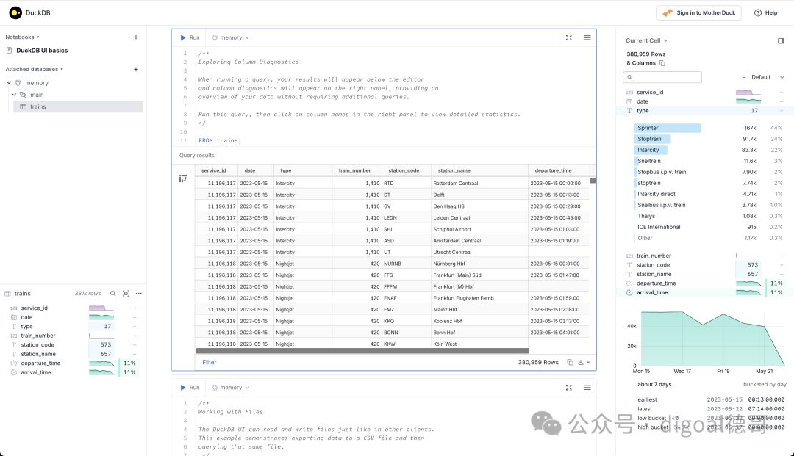Open the Notebooks dropdown
794x456 pixels.
click(x=22, y=37)
